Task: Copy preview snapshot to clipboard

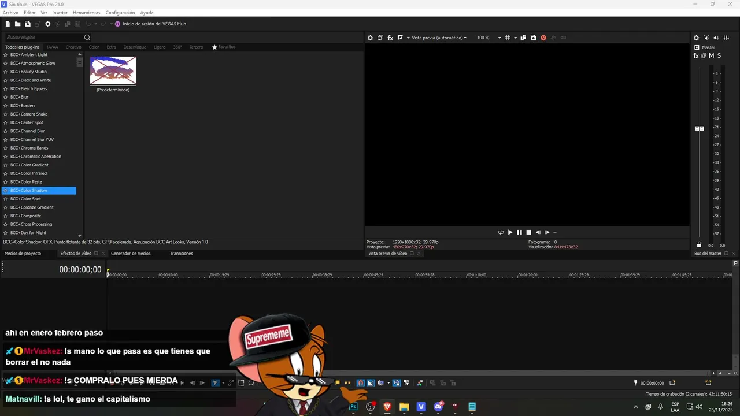Action: pyautogui.click(x=523, y=38)
